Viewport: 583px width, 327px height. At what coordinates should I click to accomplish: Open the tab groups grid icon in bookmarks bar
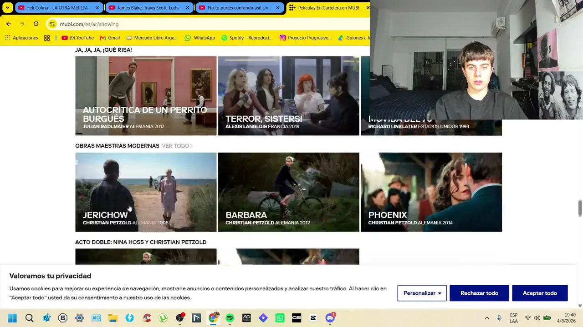point(47,38)
